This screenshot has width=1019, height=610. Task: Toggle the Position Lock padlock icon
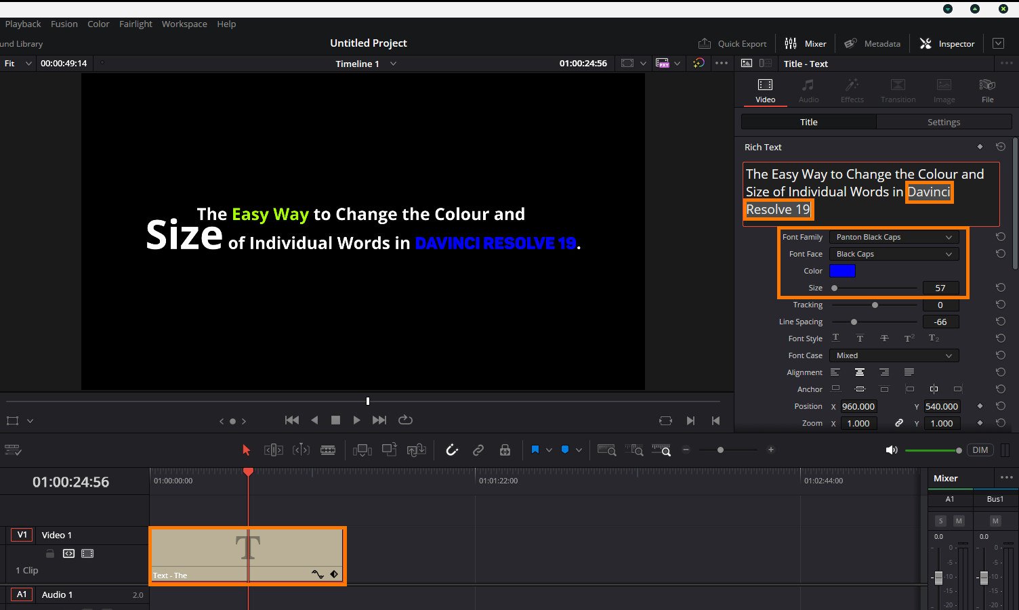click(505, 450)
